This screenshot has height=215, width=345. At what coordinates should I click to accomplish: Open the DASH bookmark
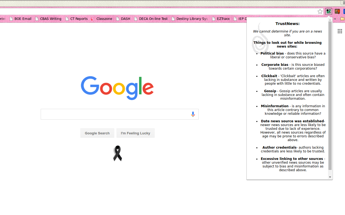point(123,19)
